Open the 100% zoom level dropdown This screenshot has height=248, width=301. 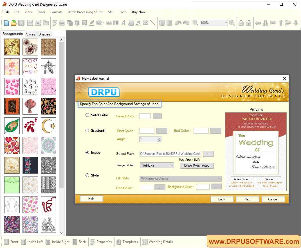(226, 23)
